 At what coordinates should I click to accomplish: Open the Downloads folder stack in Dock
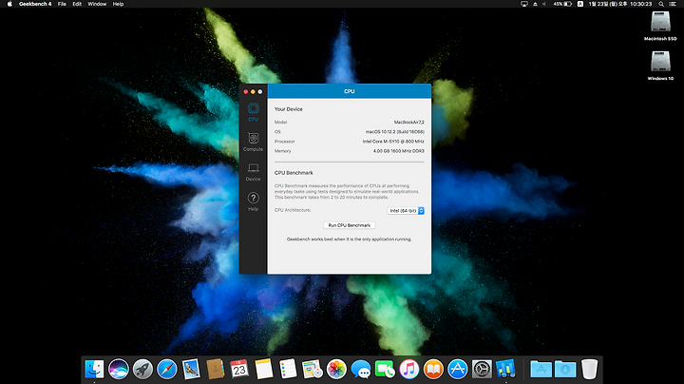point(565,369)
